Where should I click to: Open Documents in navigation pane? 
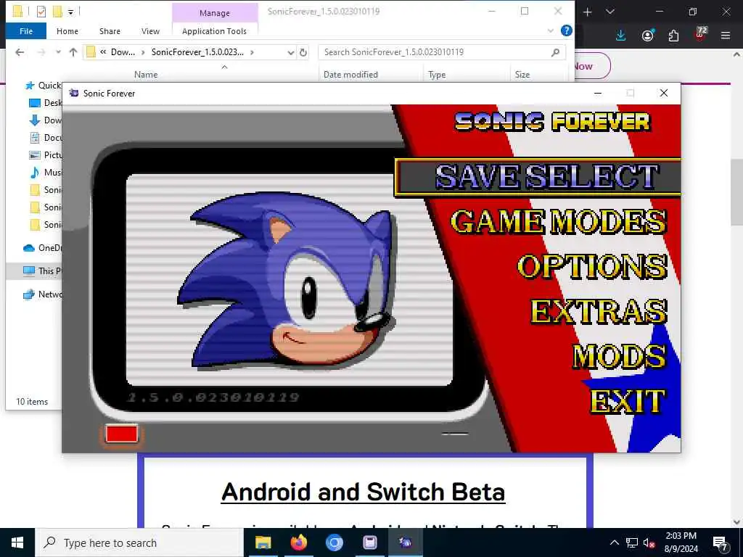pos(46,138)
